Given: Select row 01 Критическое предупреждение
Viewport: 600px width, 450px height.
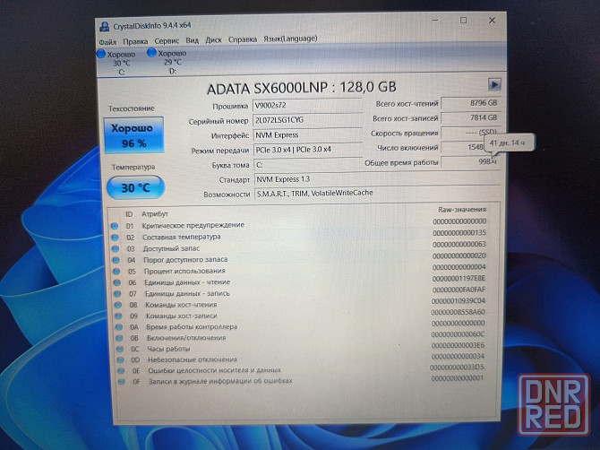Looking at the screenshot, I should coord(298,224).
